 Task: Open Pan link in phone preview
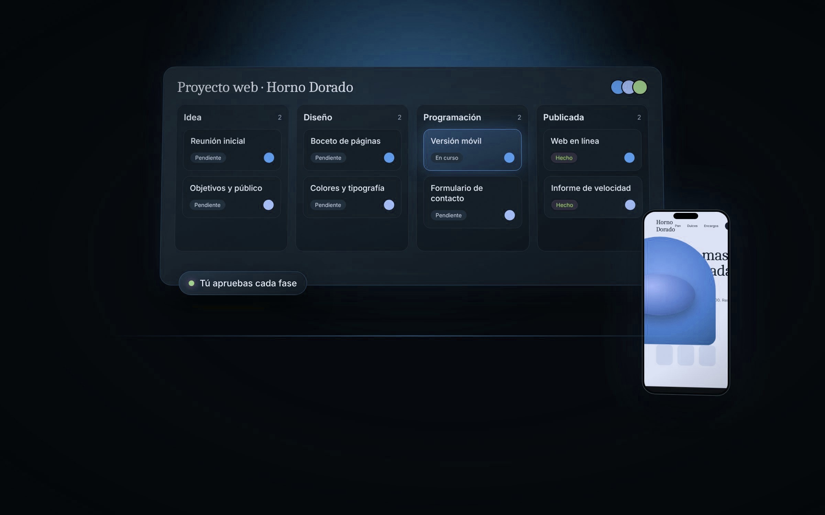click(x=678, y=226)
